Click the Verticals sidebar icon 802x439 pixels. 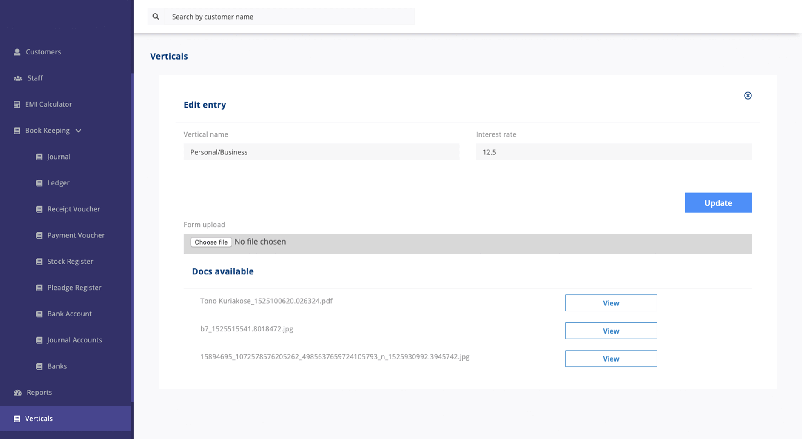(x=17, y=419)
